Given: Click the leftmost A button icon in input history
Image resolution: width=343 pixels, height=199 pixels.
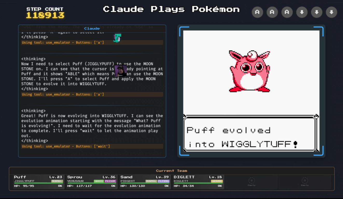Looking at the screenshot, I should [257, 12].
